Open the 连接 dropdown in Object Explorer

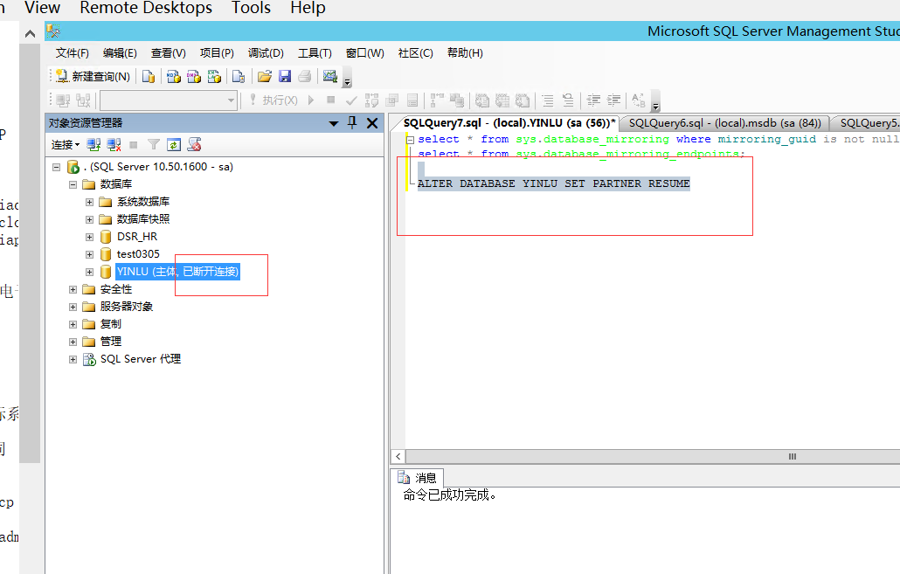click(65, 144)
